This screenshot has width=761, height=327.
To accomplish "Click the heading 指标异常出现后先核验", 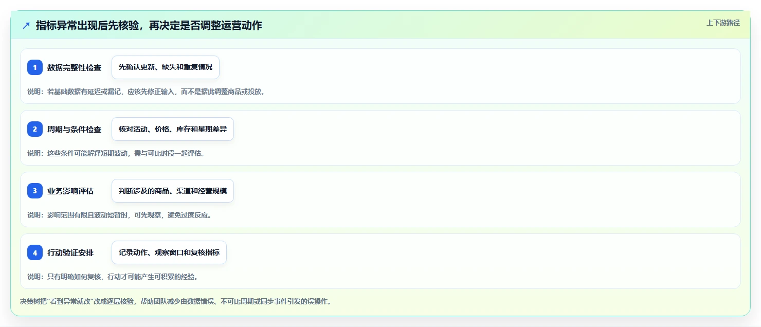I will pos(149,25).
